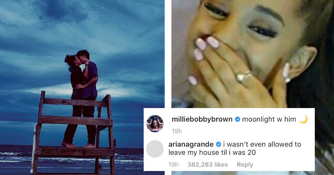This screenshot has width=334, height=175.
Task: Click 19h timestamp below arianagrande's comment
Action: tap(173, 164)
